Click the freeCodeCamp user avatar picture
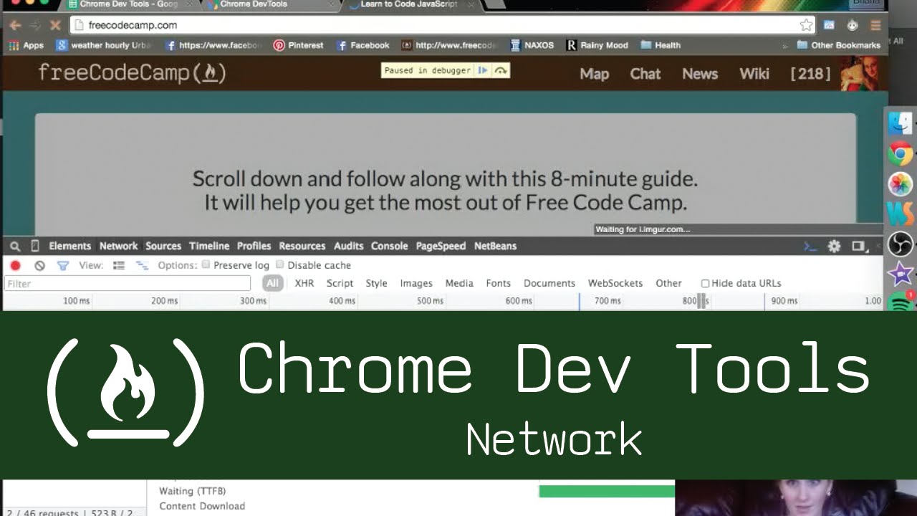The height and width of the screenshot is (516, 917). coord(859,73)
